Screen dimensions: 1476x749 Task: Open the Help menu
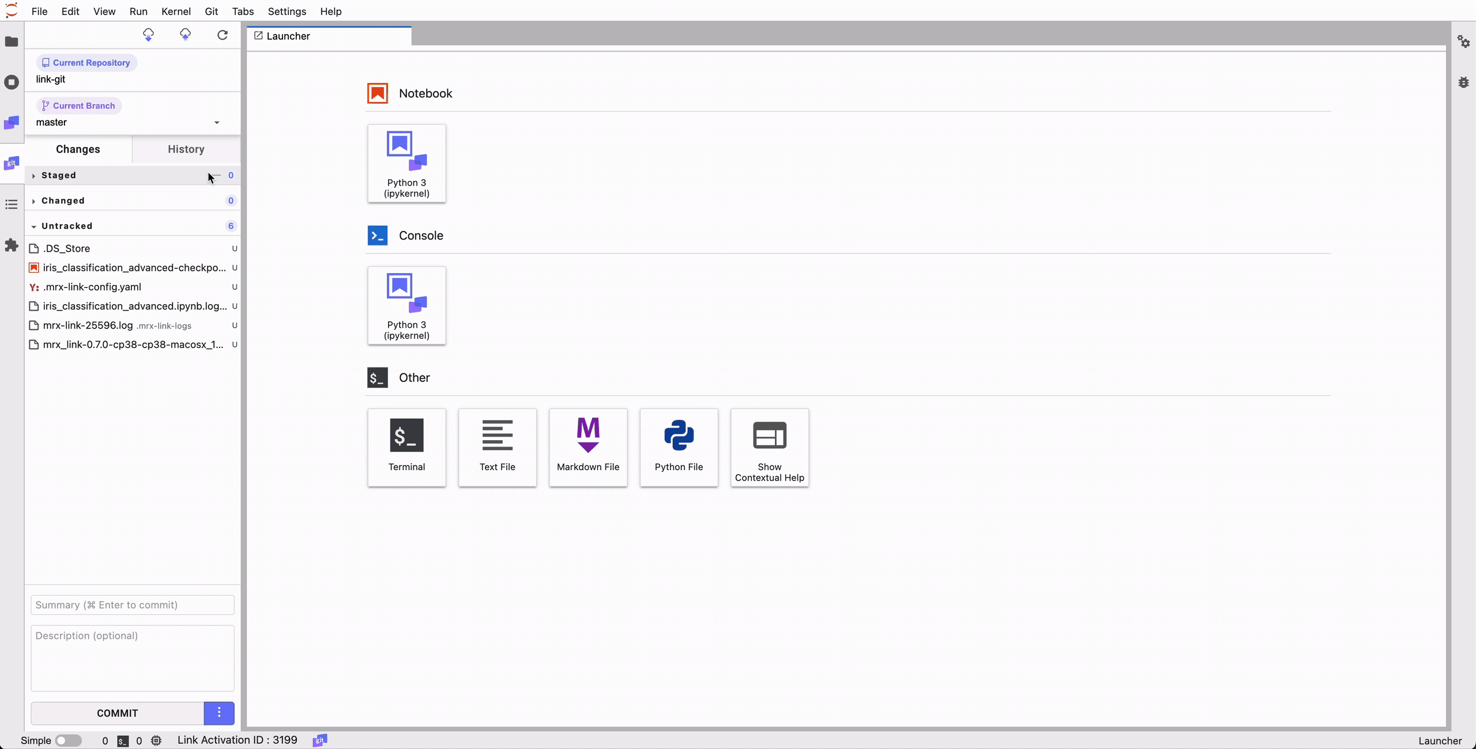click(331, 12)
